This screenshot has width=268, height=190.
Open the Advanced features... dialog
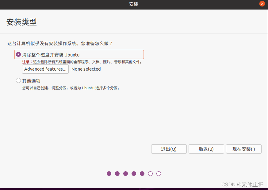[45, 69]
